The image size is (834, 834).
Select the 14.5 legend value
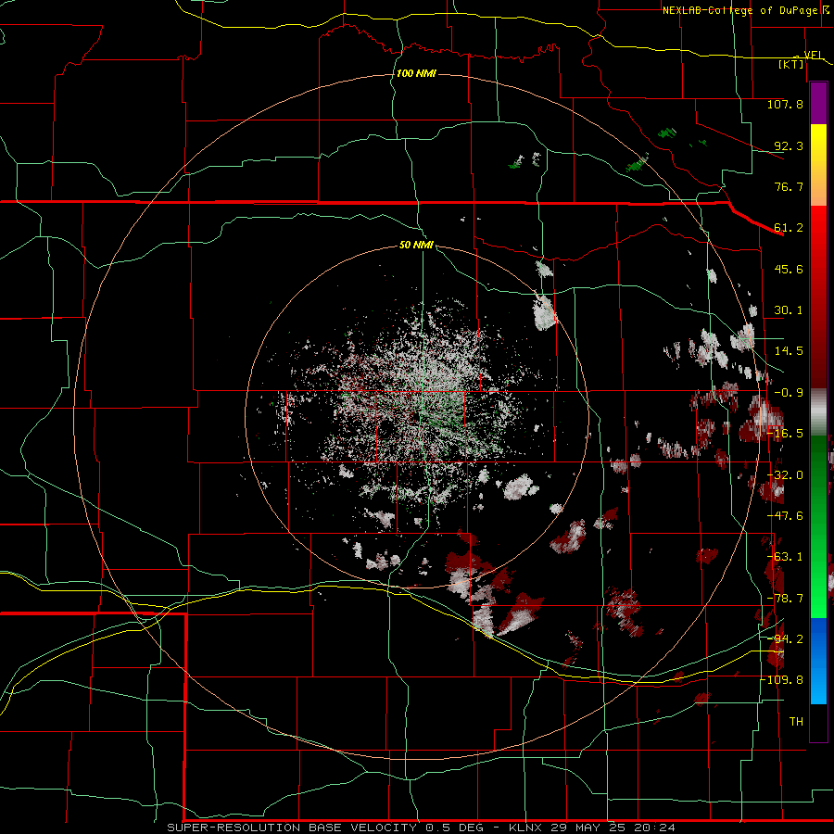[789, 351]
